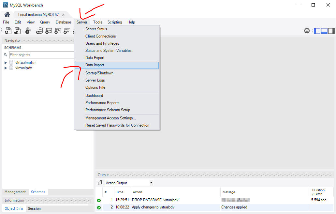The width and height of the screenshot is (336, 214).
Task: Open the preferences gear icon
Action: click(307, 31)
